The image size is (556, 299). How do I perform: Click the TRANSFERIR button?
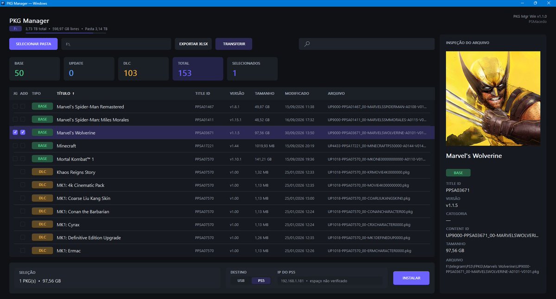(234, 44)
